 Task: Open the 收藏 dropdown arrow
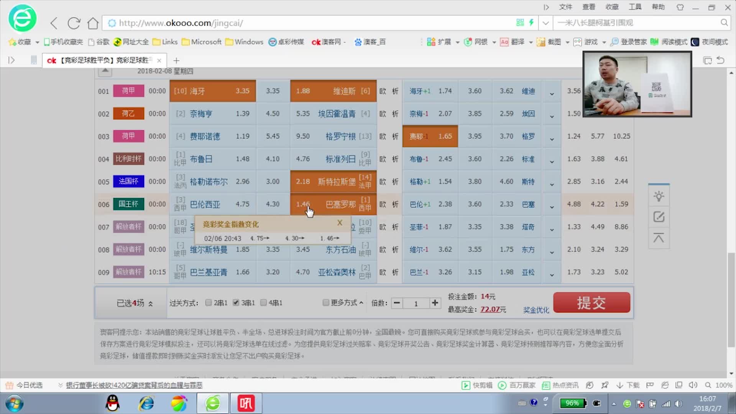coord(37,42)
